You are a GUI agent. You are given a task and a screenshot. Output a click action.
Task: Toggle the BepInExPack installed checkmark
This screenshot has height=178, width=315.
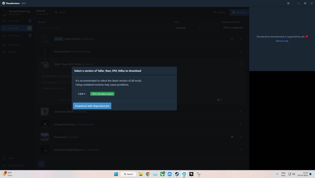point(231,38)
